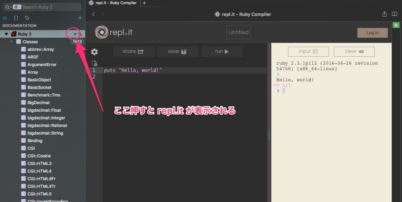
Task: Select the repl.it - Ruby Compiler tab
Action: (113, 3)
